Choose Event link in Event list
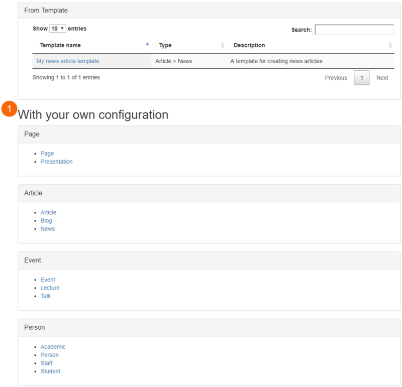 [48, 280]
